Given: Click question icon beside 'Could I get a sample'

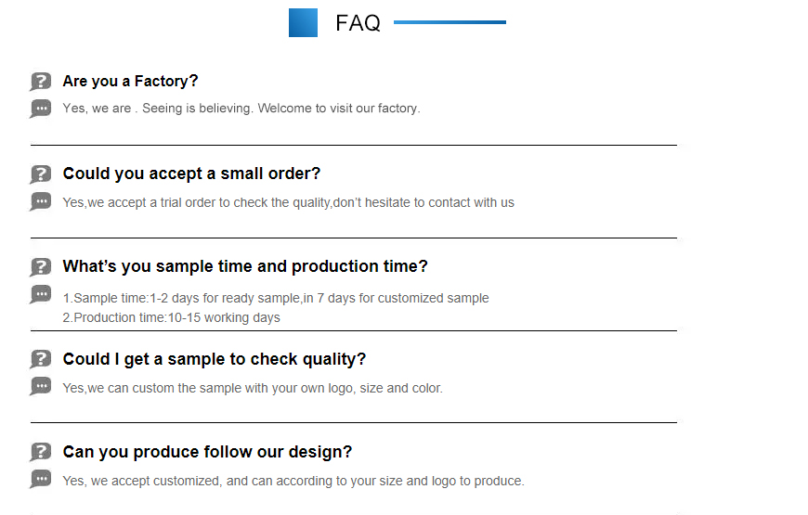Looking at the screenshot, I should point(41,359).
